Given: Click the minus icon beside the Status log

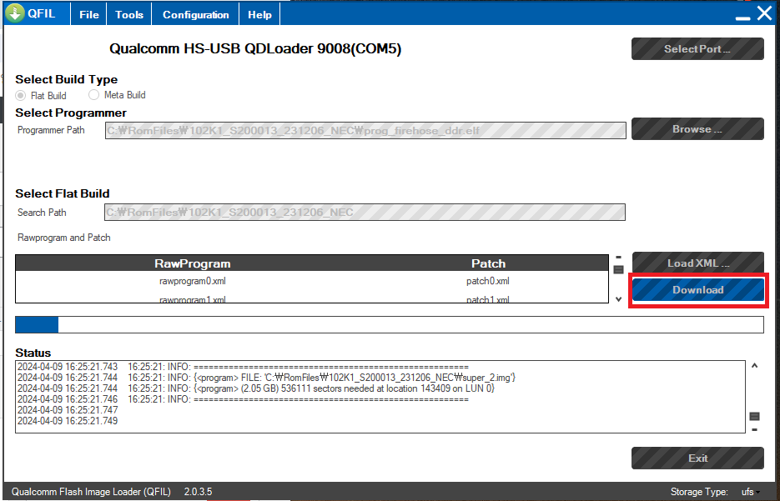Looking at the screenshot, I should 755,429.
